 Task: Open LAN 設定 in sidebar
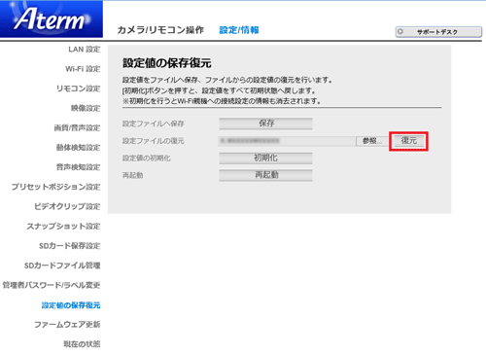(85, 50)
